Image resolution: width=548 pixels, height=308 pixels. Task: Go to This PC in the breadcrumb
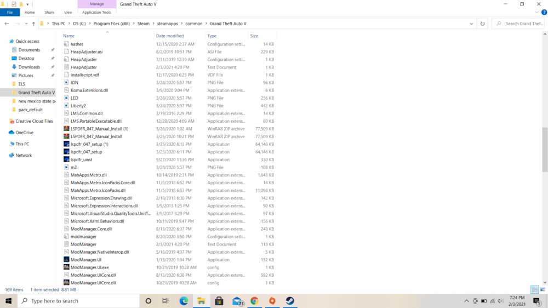click(59, 24)
